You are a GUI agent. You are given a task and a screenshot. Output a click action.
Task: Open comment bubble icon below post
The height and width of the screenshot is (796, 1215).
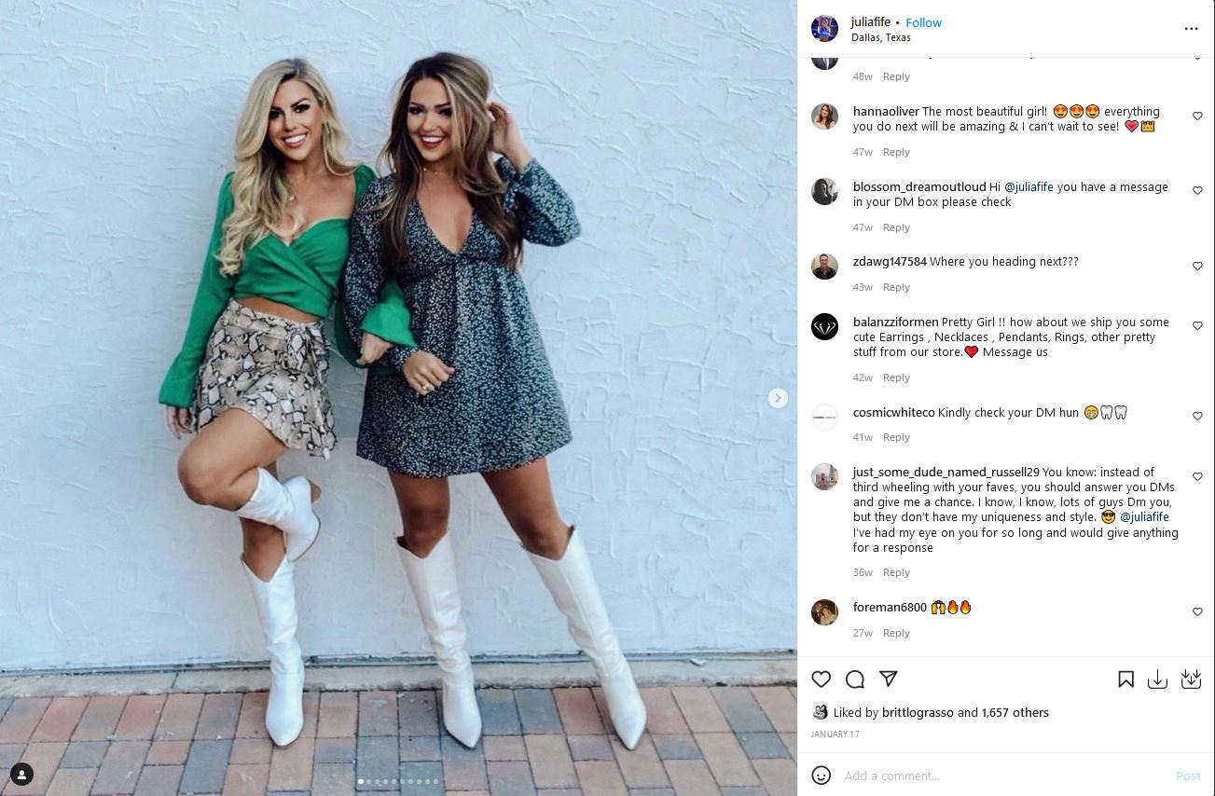(x=855, y=679)
